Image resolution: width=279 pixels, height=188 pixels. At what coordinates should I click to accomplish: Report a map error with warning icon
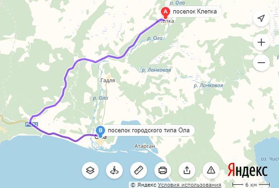tap(211, 170)
